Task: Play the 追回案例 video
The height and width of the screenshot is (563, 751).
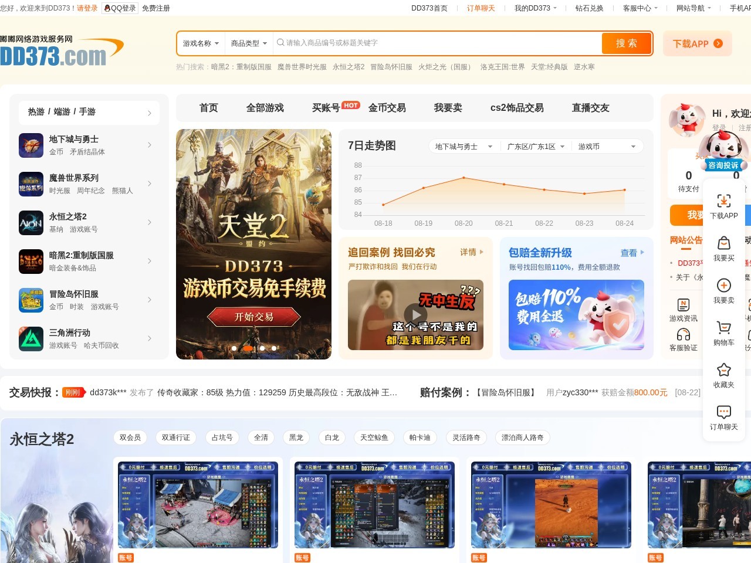Action: click(415, 315)
